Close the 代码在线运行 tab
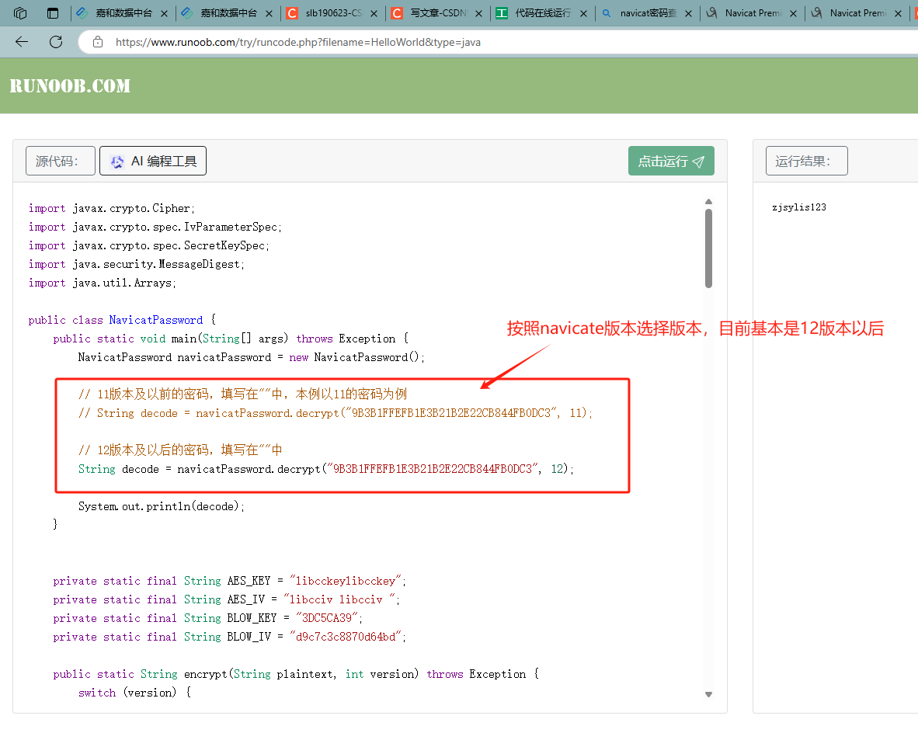 pos(583,13)
